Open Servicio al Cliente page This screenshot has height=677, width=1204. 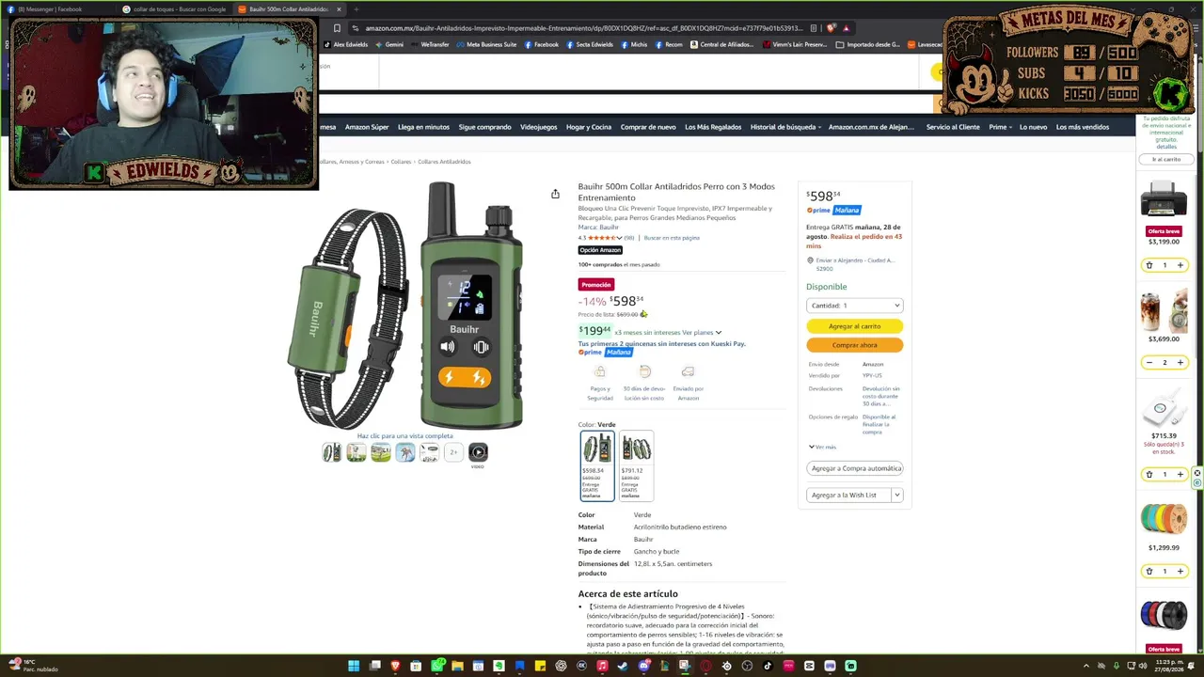pos(953,127)
